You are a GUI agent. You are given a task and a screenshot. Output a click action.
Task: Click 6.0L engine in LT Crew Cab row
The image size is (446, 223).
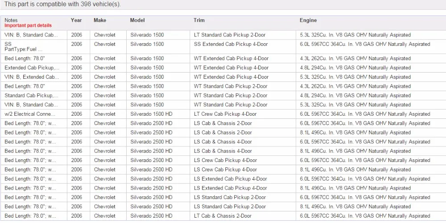coord(365,114)
